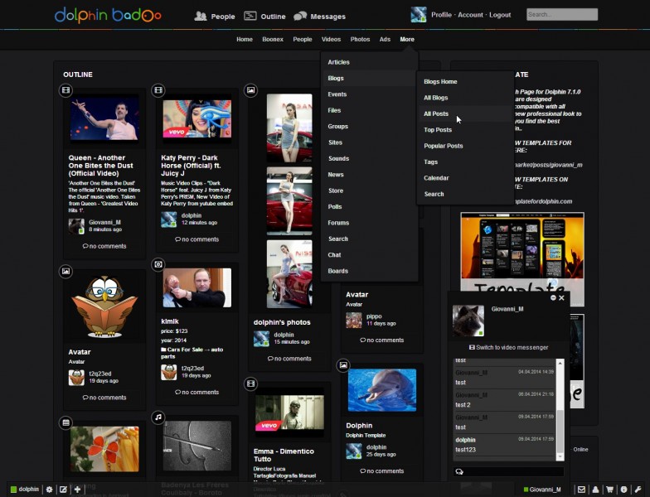The image size is (650, 497).
Task: Click the info icon in bottom bar
Action: point(623,490)
